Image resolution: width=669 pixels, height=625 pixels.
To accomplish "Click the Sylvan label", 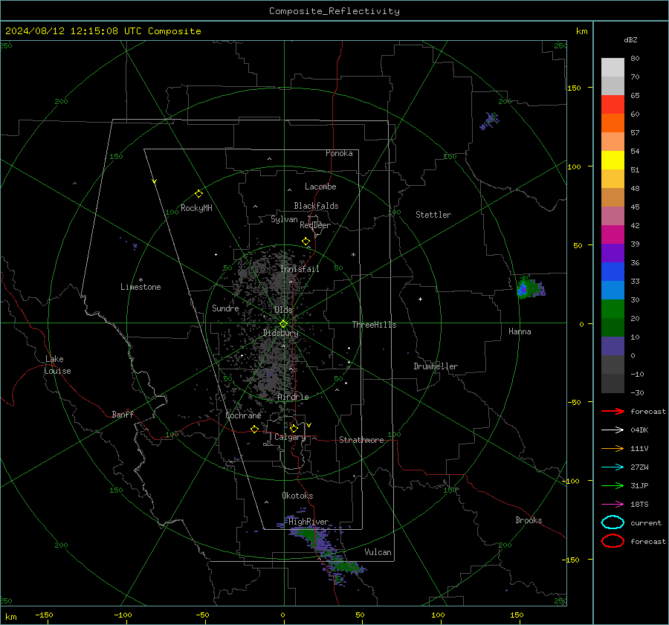I will 284,219.
